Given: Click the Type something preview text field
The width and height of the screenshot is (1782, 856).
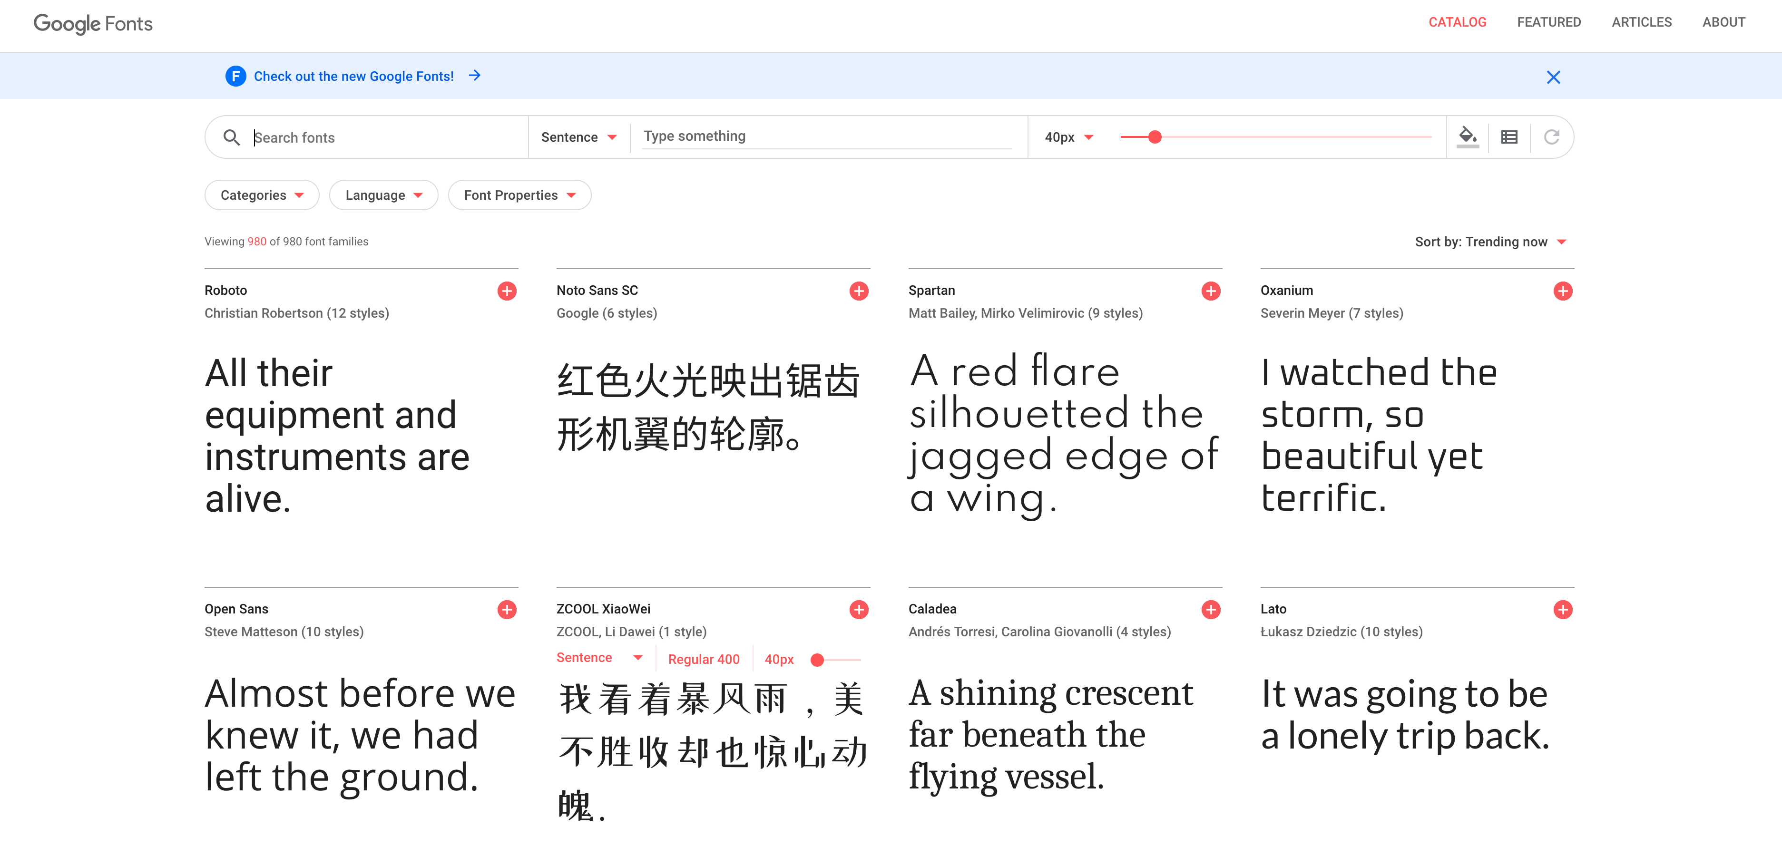Looking at the screenshot, I should coord(827,136).
